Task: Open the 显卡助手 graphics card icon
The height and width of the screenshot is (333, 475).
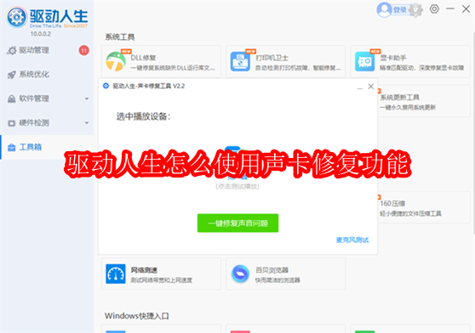Action: click(x=364, y=61)
